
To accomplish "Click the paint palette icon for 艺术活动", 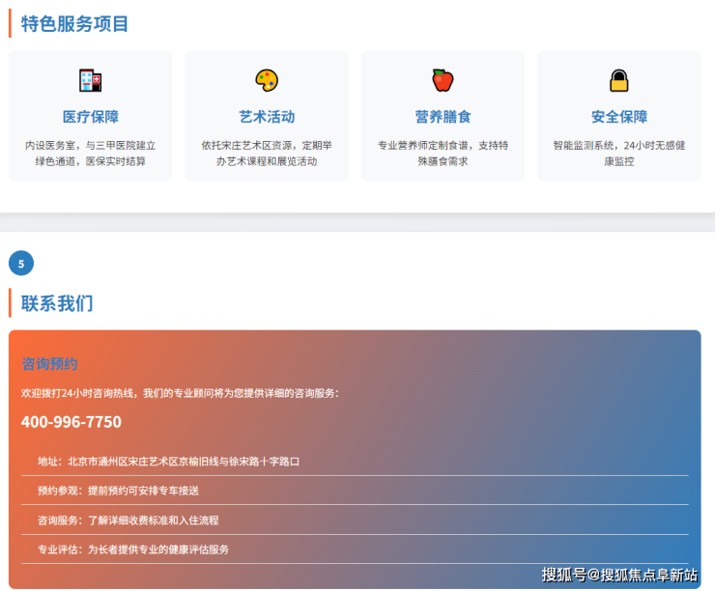I will [267, 80].
